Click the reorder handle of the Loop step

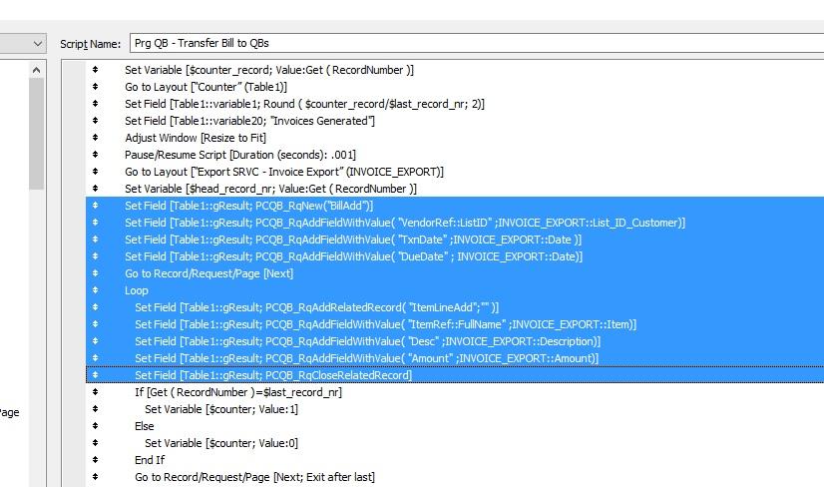point(95,289)
